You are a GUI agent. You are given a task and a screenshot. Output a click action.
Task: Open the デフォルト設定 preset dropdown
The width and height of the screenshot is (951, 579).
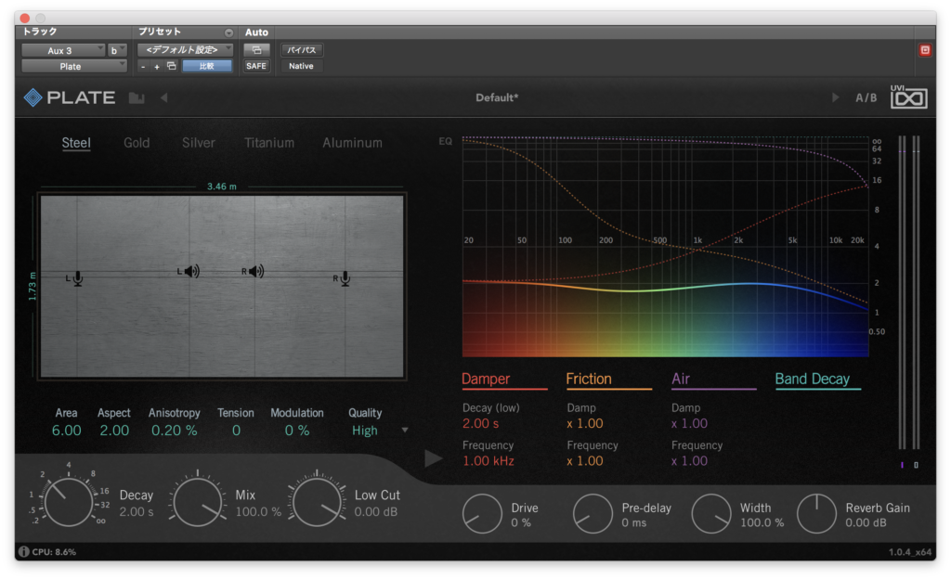[x=185, y=50]
